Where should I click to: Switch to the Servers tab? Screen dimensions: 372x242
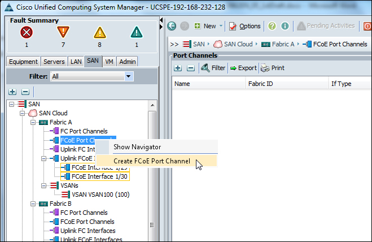pyautogui.click(x=54, y=62)
